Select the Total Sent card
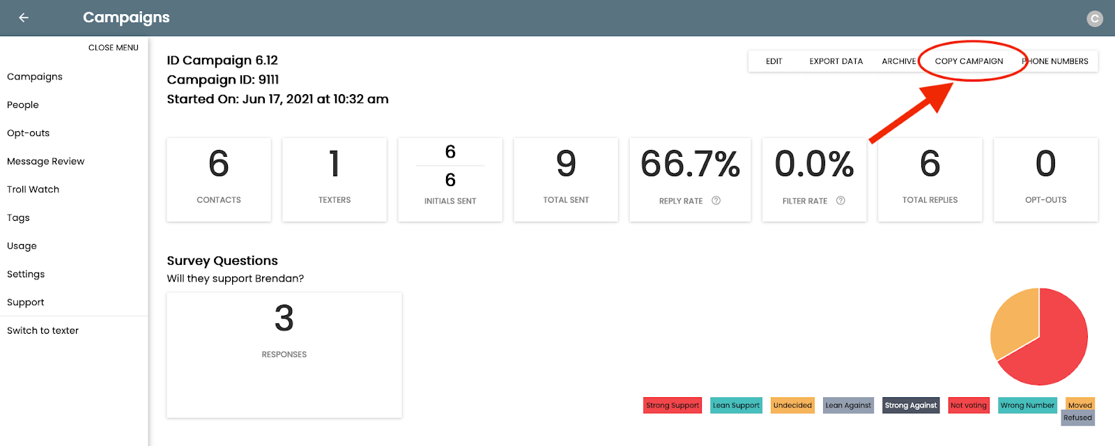The image size is (1115, 446). tap(566, 180)
